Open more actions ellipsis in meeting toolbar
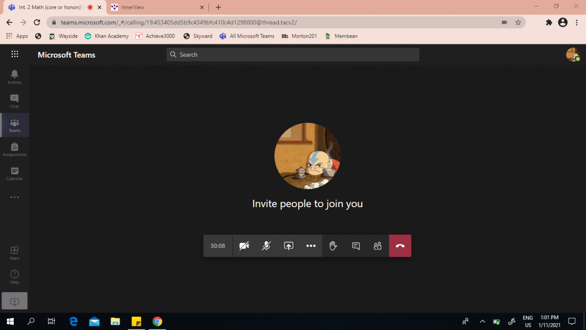Viewport: 586px width, 330px height. click(x=311, y=246)
